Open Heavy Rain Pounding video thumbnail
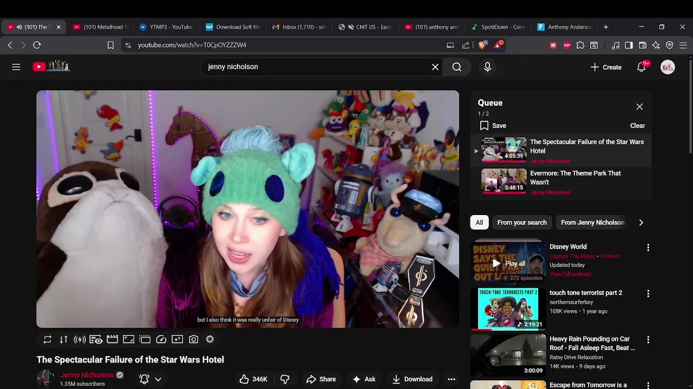This screenshot has height=389, width=693. pos(508,354)
